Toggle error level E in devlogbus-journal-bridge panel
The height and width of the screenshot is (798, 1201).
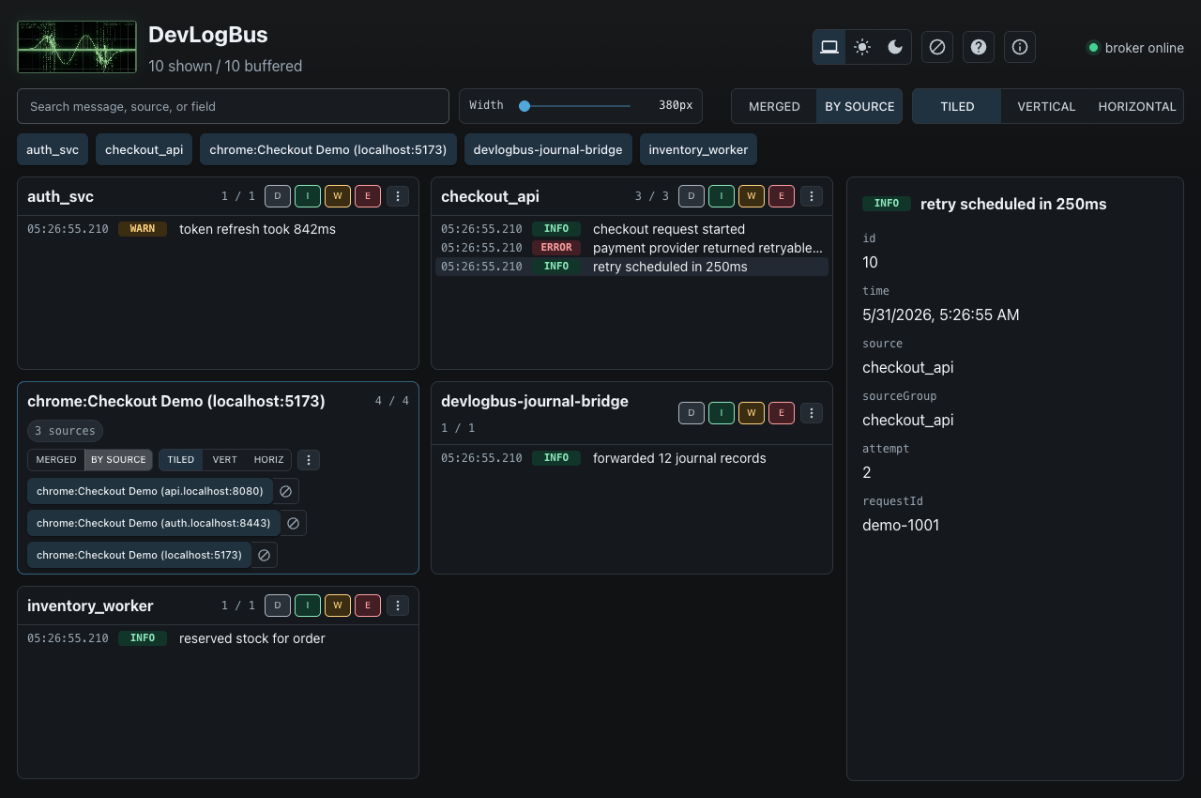point(782,413)
